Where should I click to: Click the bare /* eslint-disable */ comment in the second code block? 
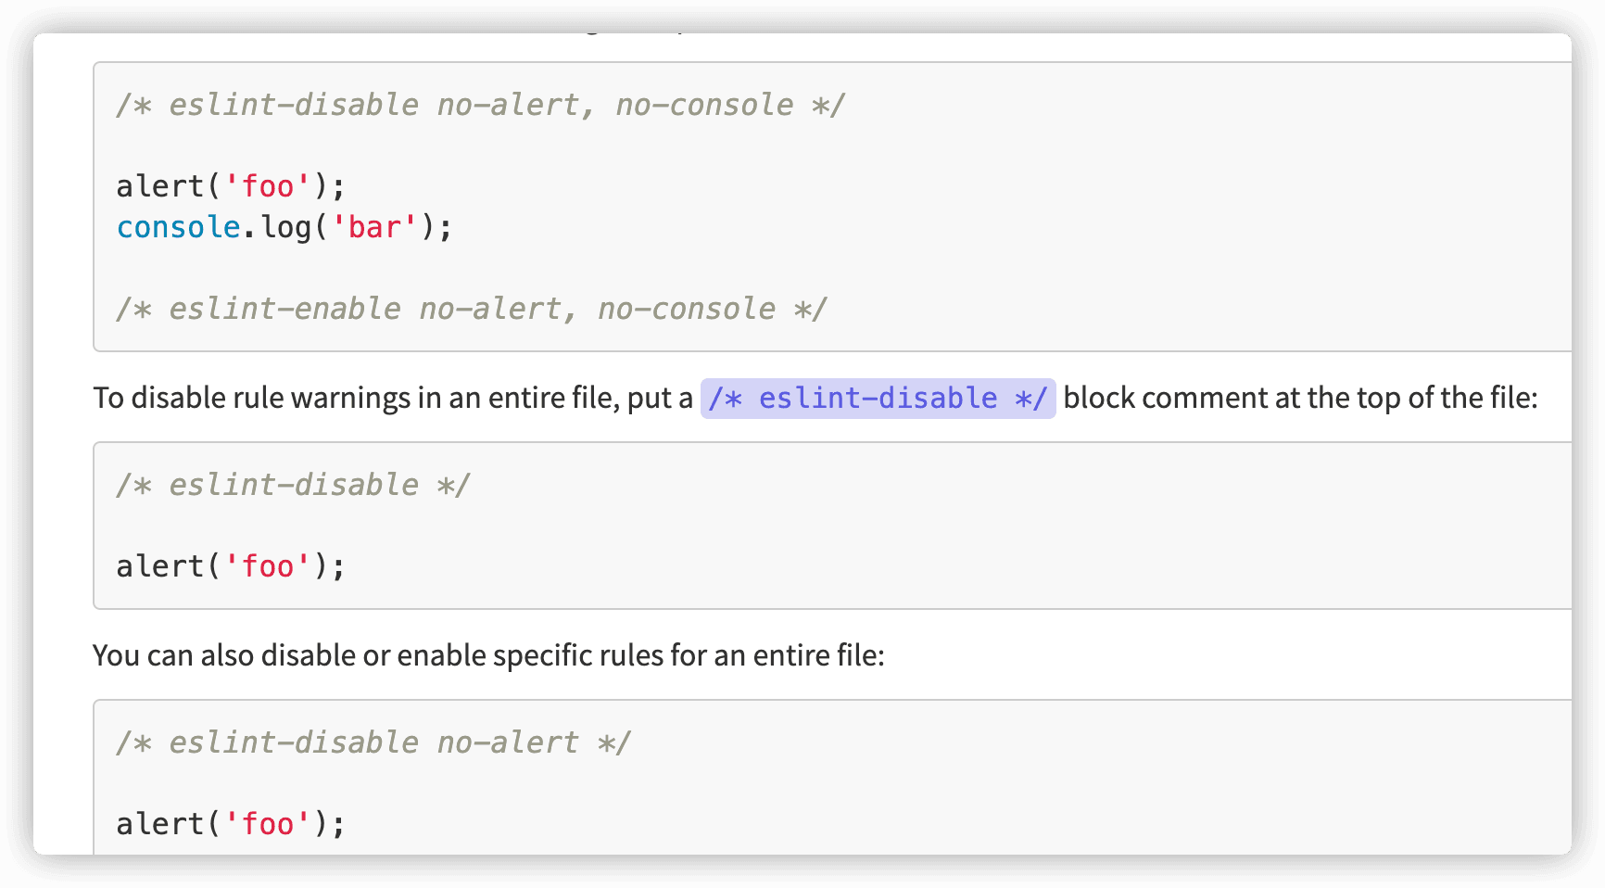293,485
